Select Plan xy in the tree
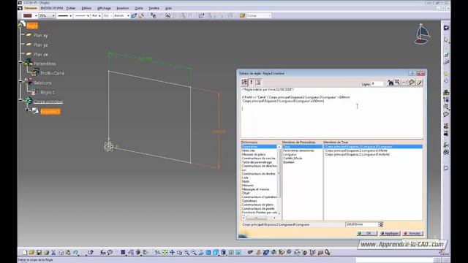 click(41, 35)
